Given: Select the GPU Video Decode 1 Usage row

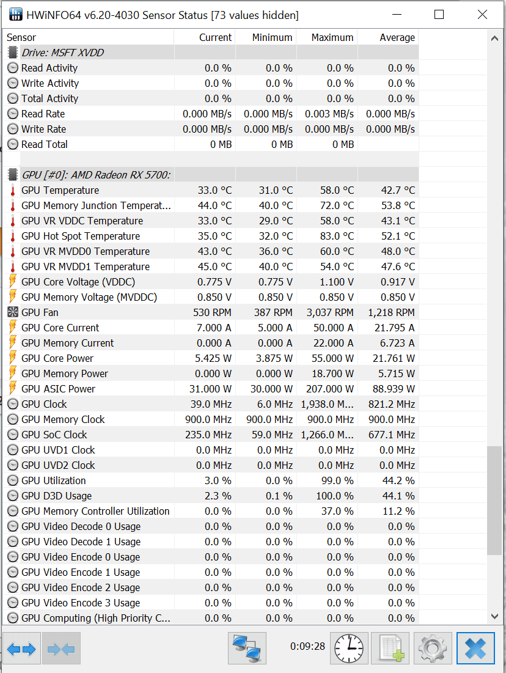Looking at the screenshot, I should coord(211,542).
